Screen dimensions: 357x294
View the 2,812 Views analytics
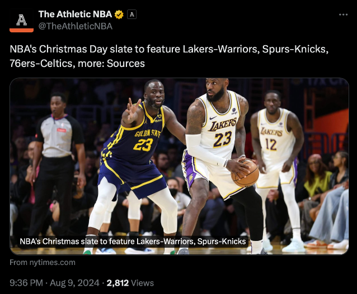(x=130, y=283)
